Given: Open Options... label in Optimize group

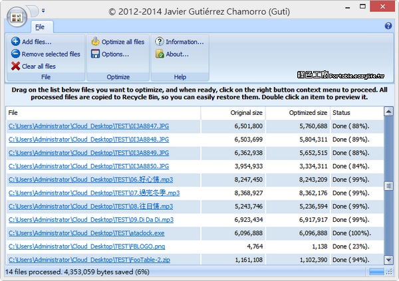Looking at the screenshot, I should pyautogui.click(x=115, y=54).
